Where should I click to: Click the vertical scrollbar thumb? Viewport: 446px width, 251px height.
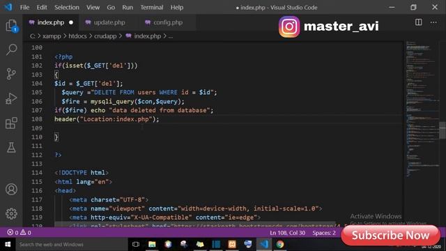pos(443,130)
